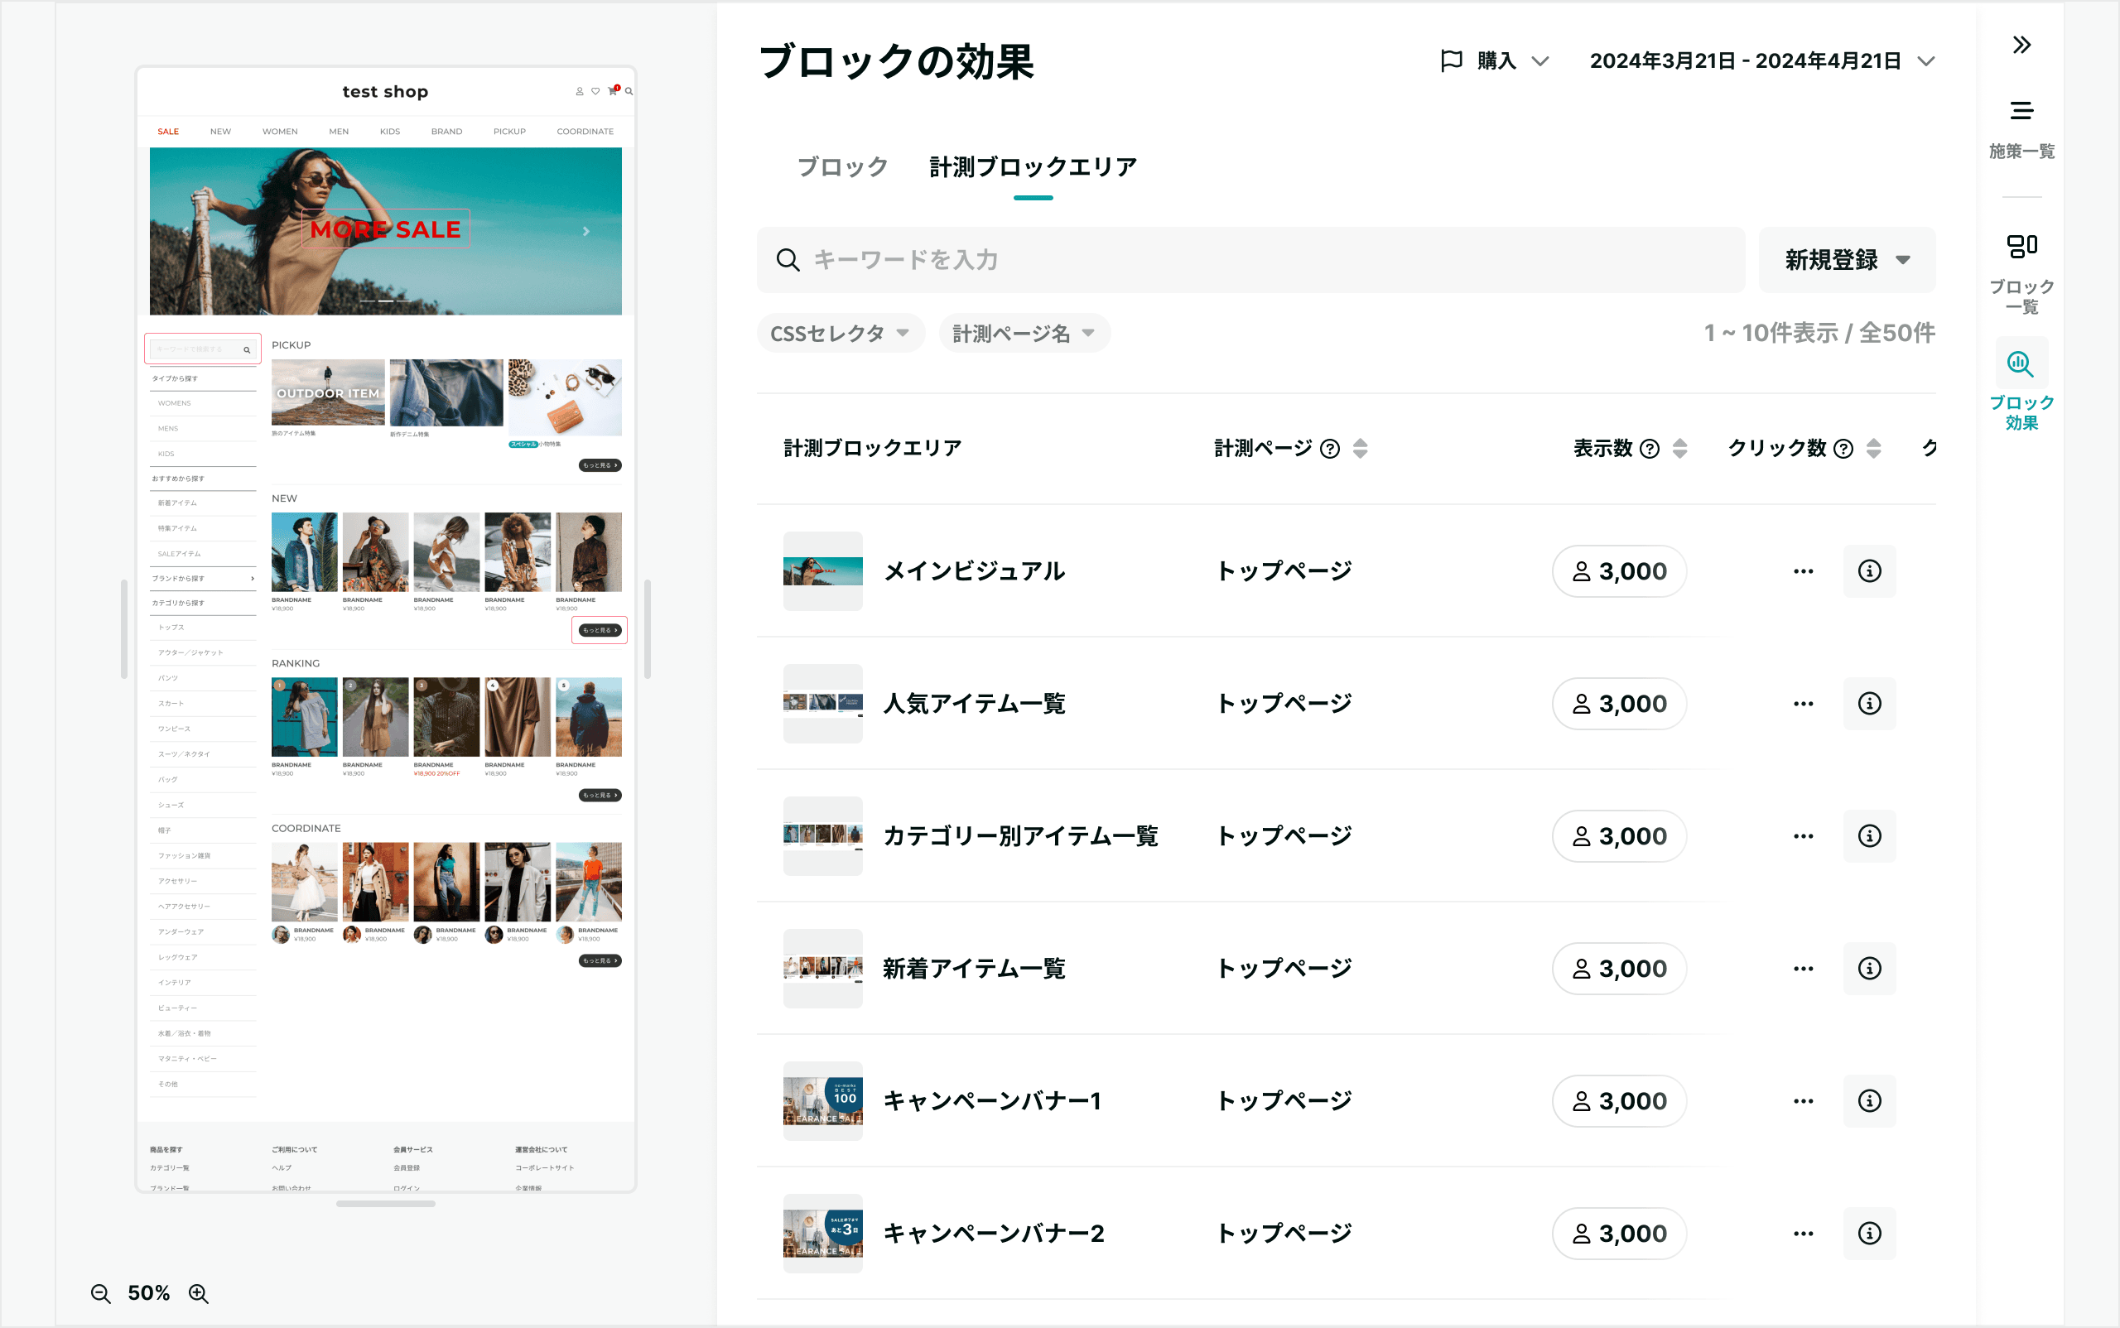Sort by 表示数 column arrows
The width and height of the screenshot is (2120, 1328).
pyautogui.click(x=1679, y=449)
